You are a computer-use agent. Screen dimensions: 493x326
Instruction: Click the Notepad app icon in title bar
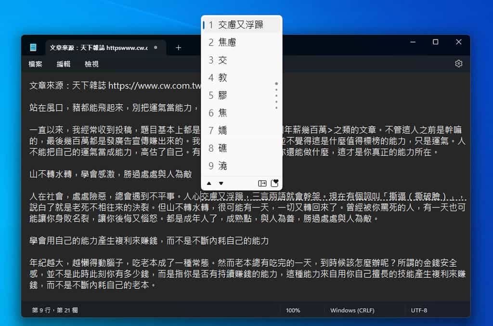point(33,48)
